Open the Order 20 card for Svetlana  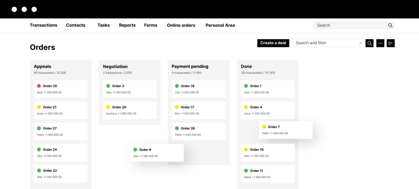coord(130,110)
